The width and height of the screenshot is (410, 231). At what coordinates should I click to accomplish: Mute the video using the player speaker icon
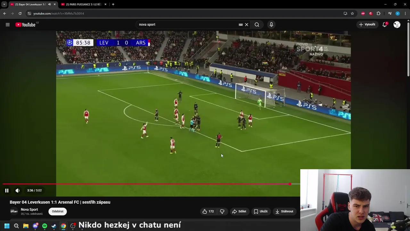point(18,191)
